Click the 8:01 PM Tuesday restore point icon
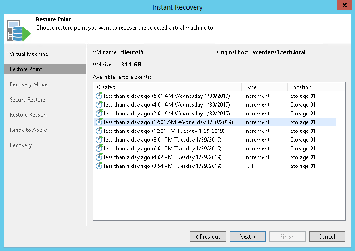 click(98, 140)
